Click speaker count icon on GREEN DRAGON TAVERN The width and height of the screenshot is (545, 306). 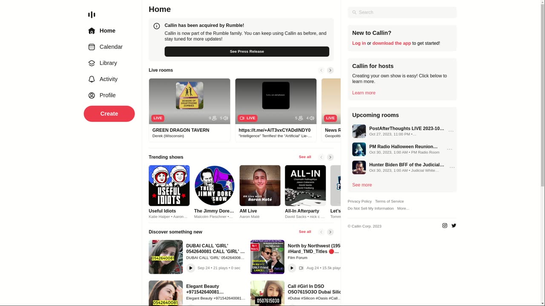[x=226, y=118]
